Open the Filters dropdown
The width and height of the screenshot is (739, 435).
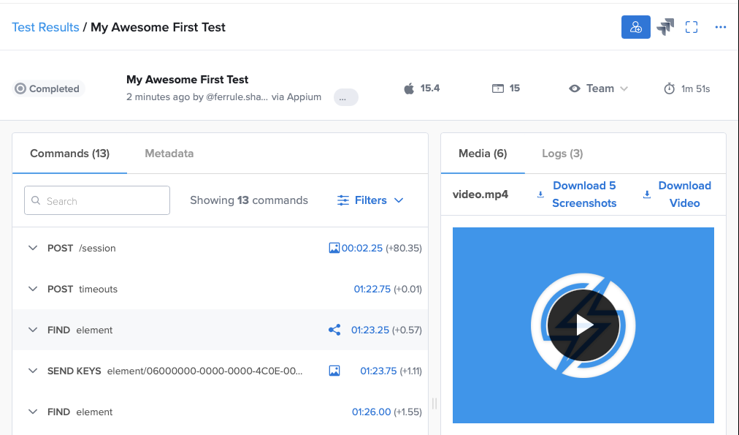point(370,200)
